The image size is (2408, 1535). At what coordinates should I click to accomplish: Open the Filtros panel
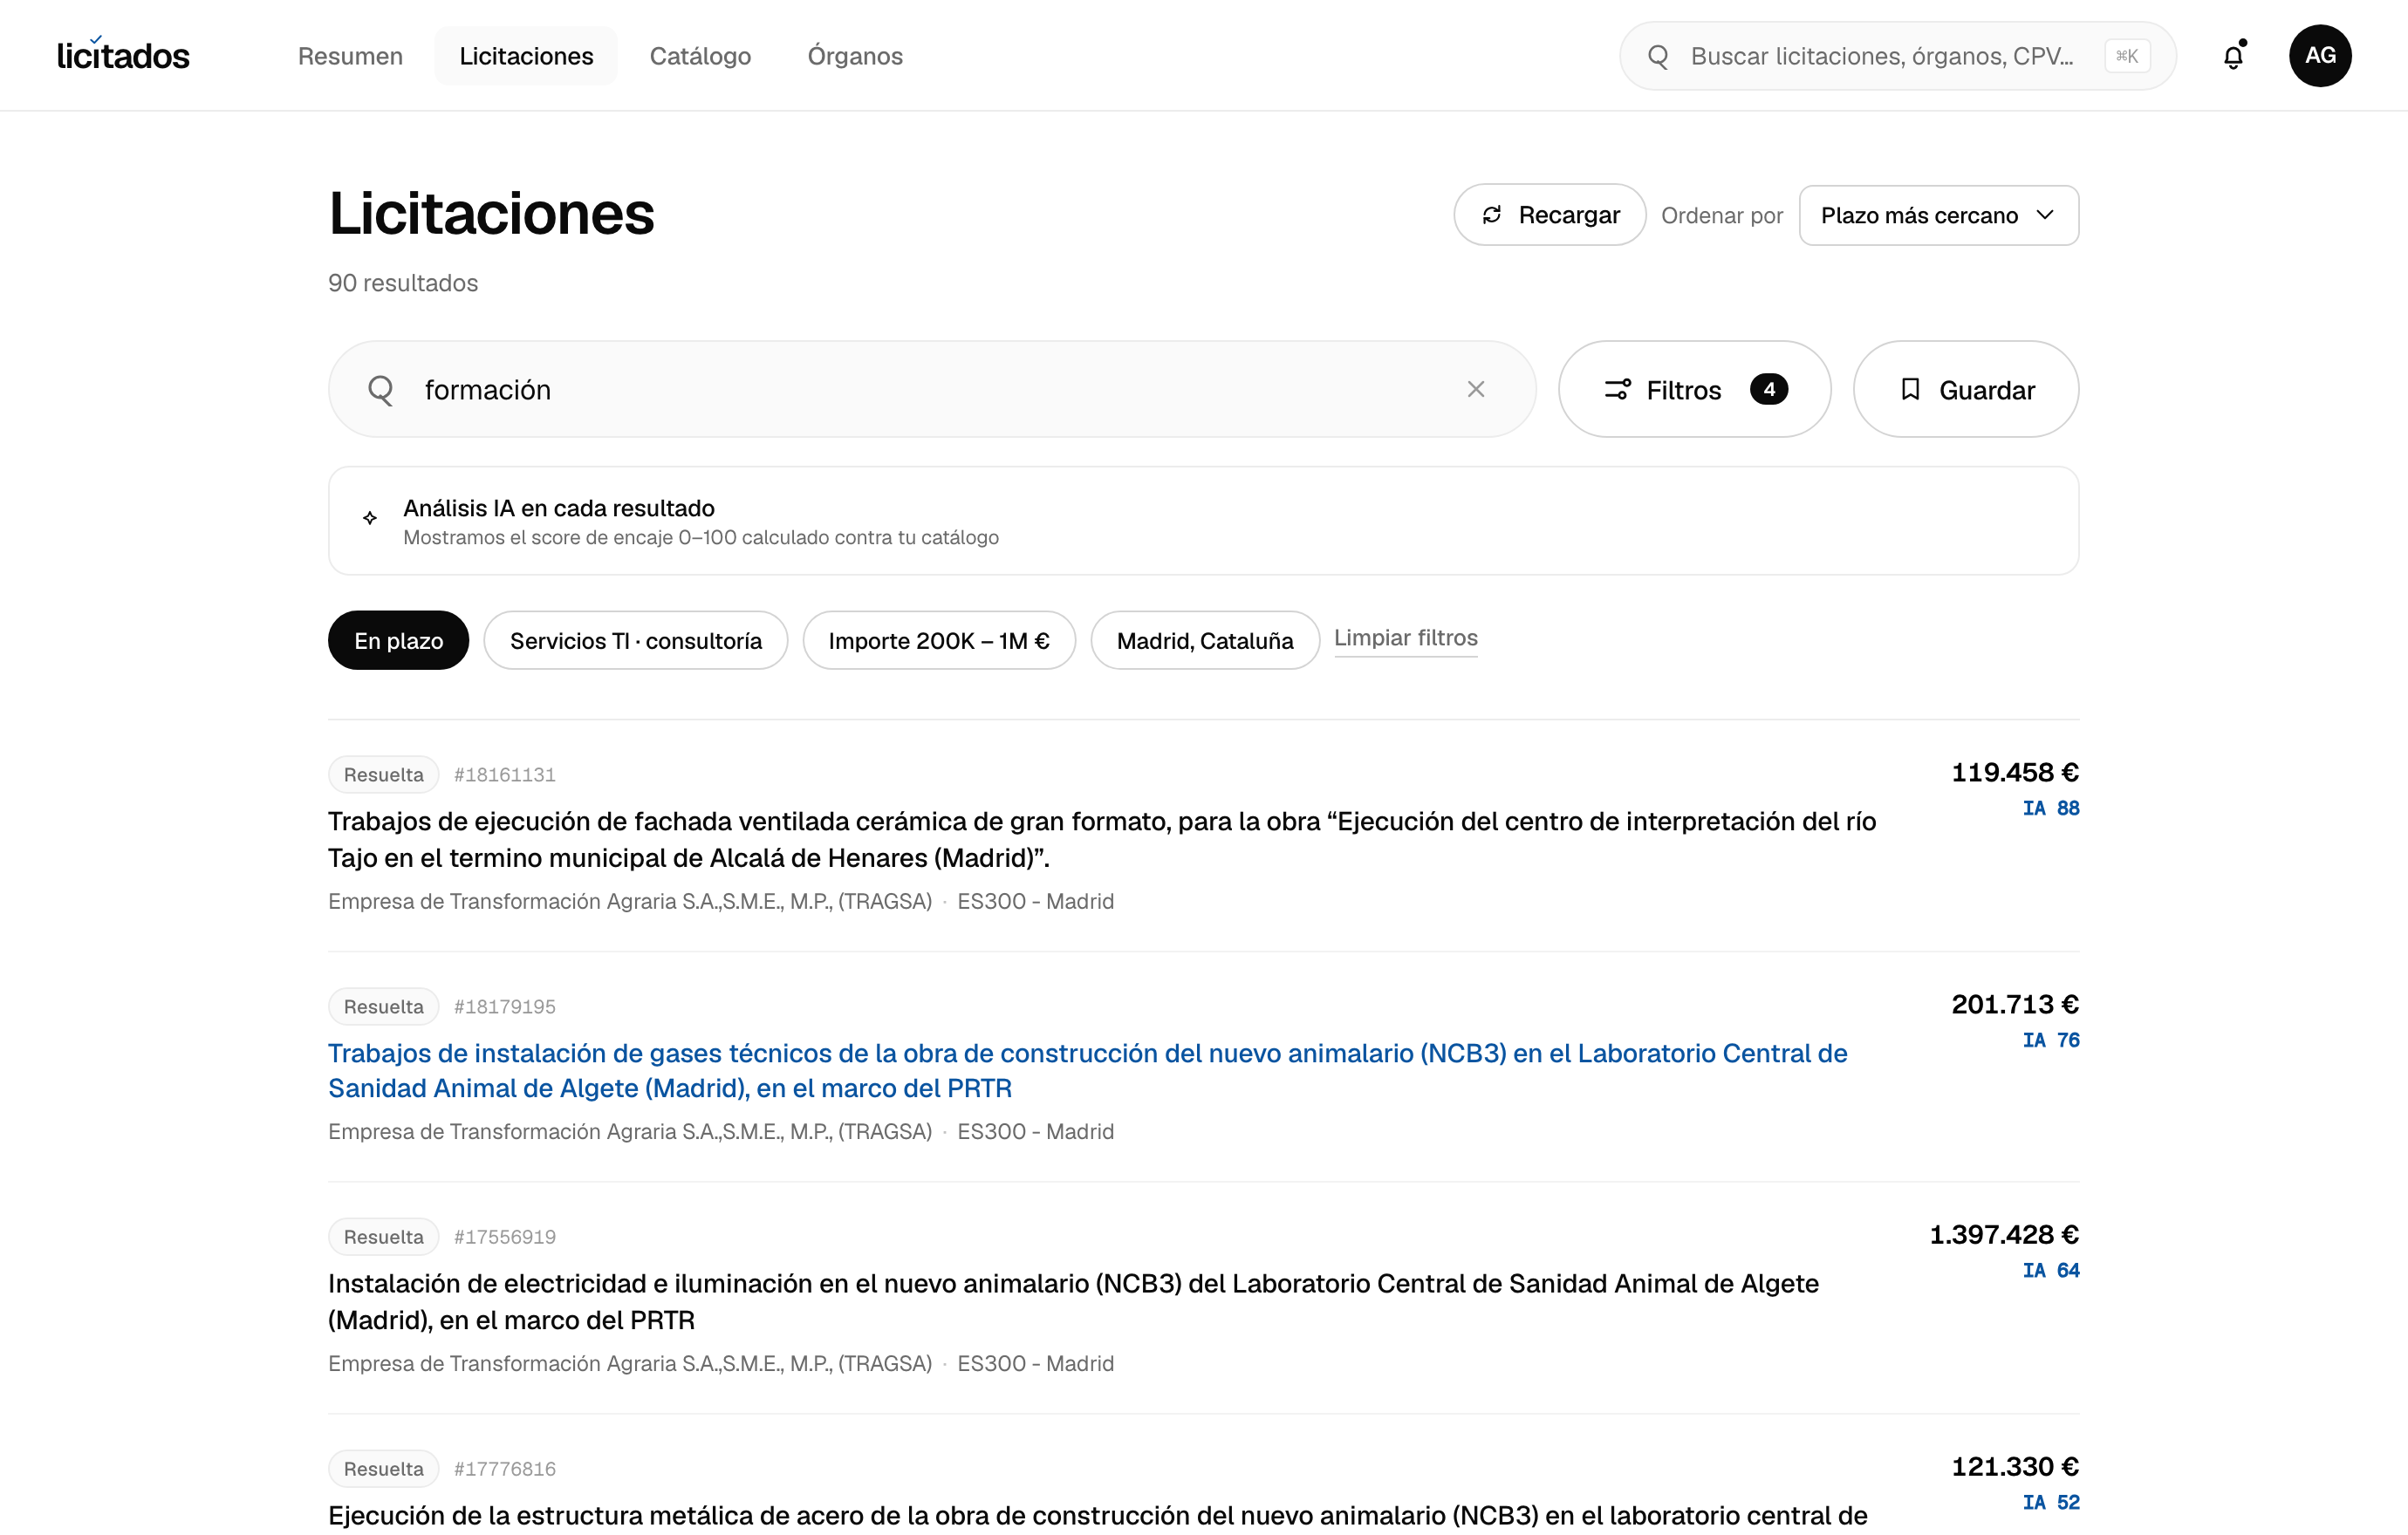tap(1695, 389)
